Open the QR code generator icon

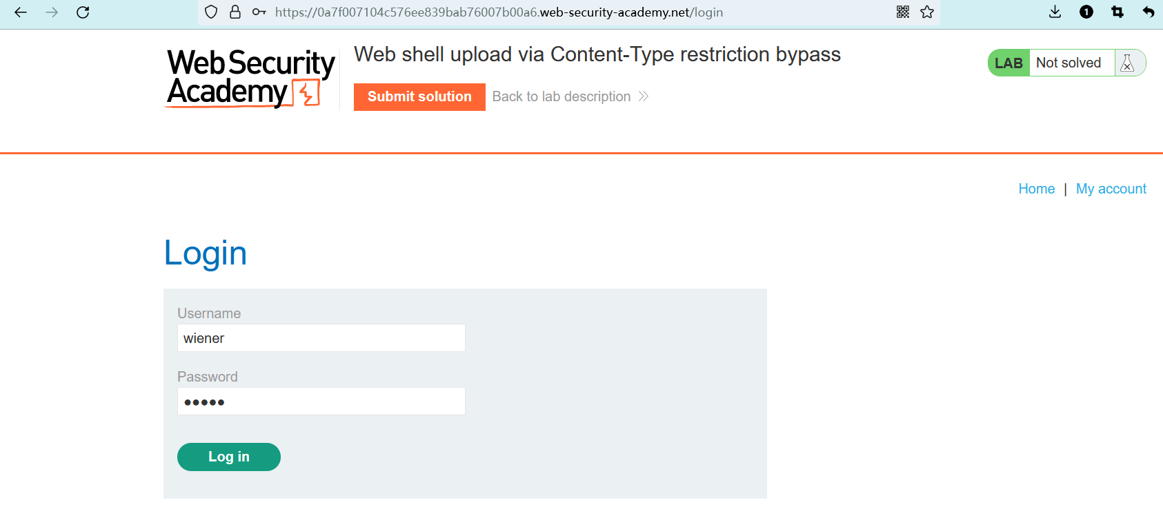[903, 12]
